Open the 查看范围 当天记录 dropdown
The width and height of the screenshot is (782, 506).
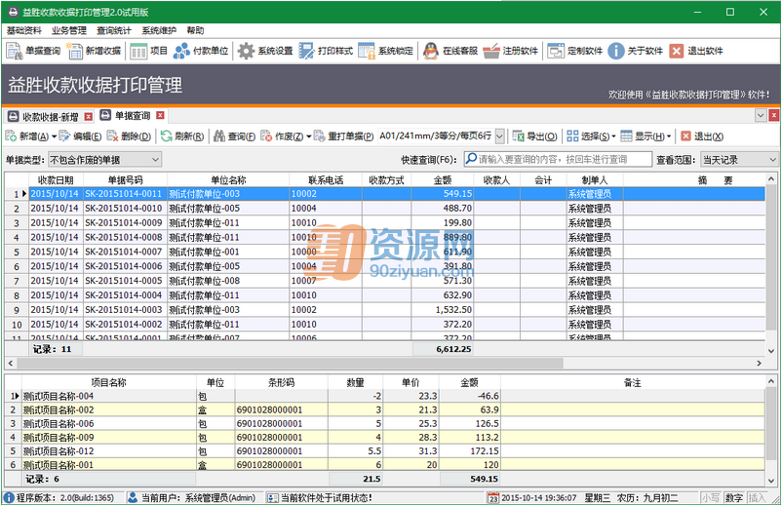click(x=740, y=160)
